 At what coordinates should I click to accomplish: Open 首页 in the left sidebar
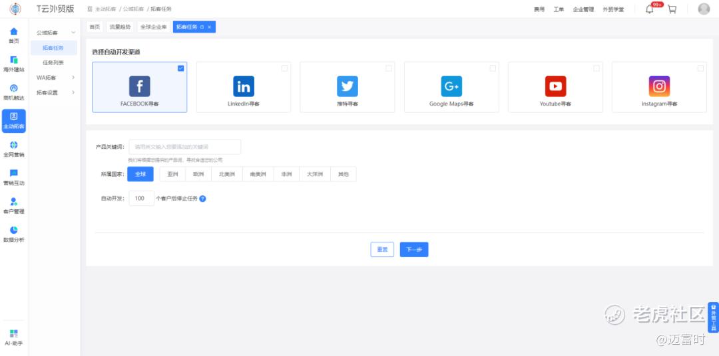tap(14, 36)
